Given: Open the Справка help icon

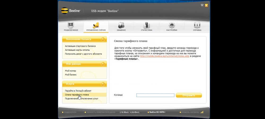Looking at the screenshot, I should point(197,25).
